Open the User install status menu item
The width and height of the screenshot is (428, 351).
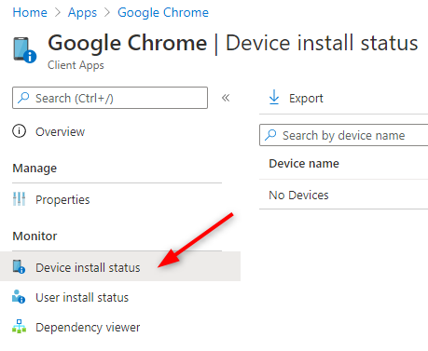82,297
